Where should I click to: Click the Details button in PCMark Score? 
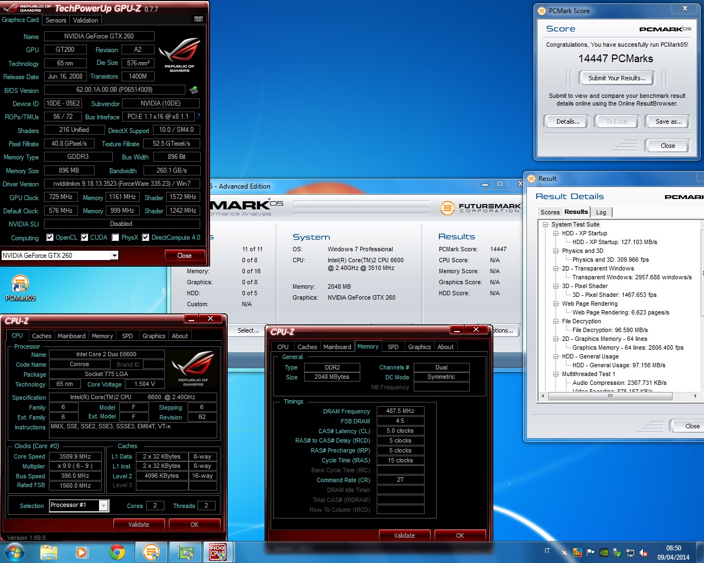566,122
